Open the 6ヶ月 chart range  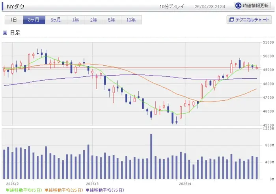56,20
